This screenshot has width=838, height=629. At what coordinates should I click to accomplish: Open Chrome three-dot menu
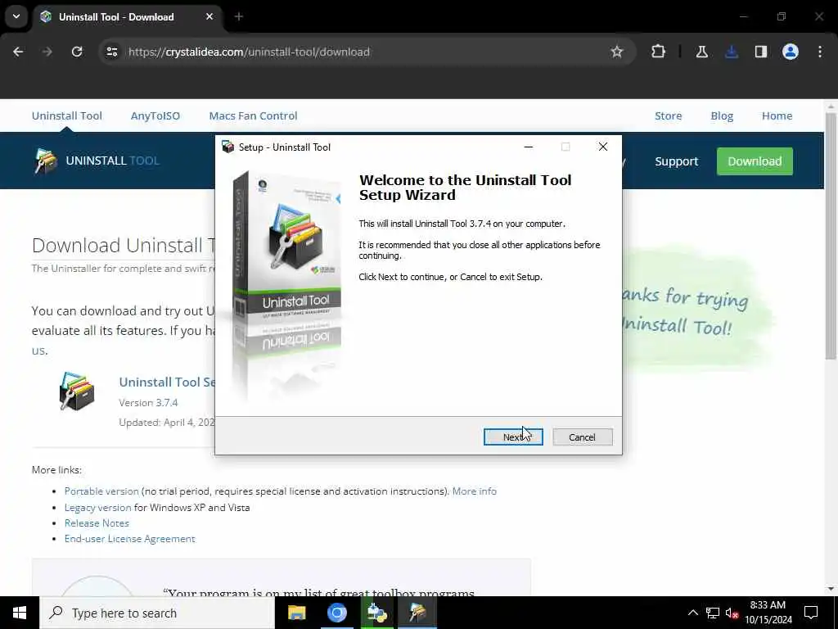(820, 52)
